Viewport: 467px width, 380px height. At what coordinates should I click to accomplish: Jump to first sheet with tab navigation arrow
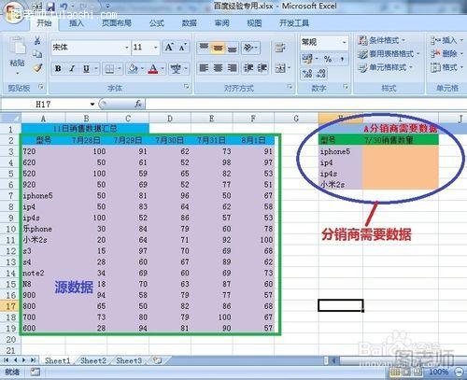click(7, 360)
